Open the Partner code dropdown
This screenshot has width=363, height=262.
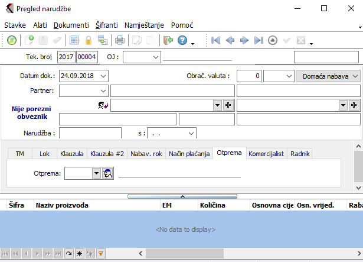pos(104,90)
